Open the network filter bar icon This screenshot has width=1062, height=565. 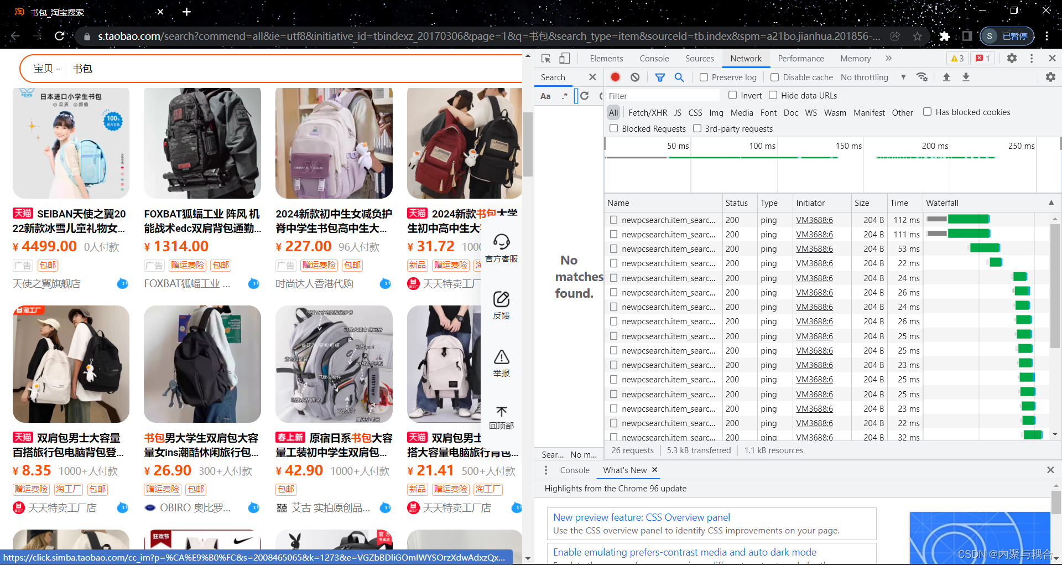(660, 77)
